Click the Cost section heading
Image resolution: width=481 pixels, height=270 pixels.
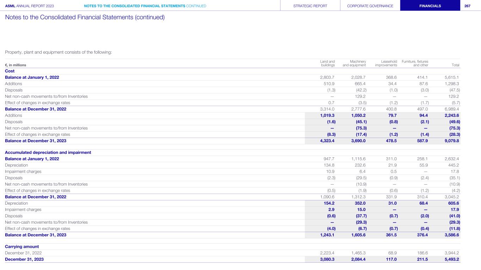click(10, 71)
